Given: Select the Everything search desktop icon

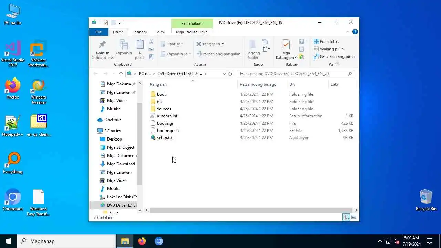Looking at the screenshot, I should 13,163.
